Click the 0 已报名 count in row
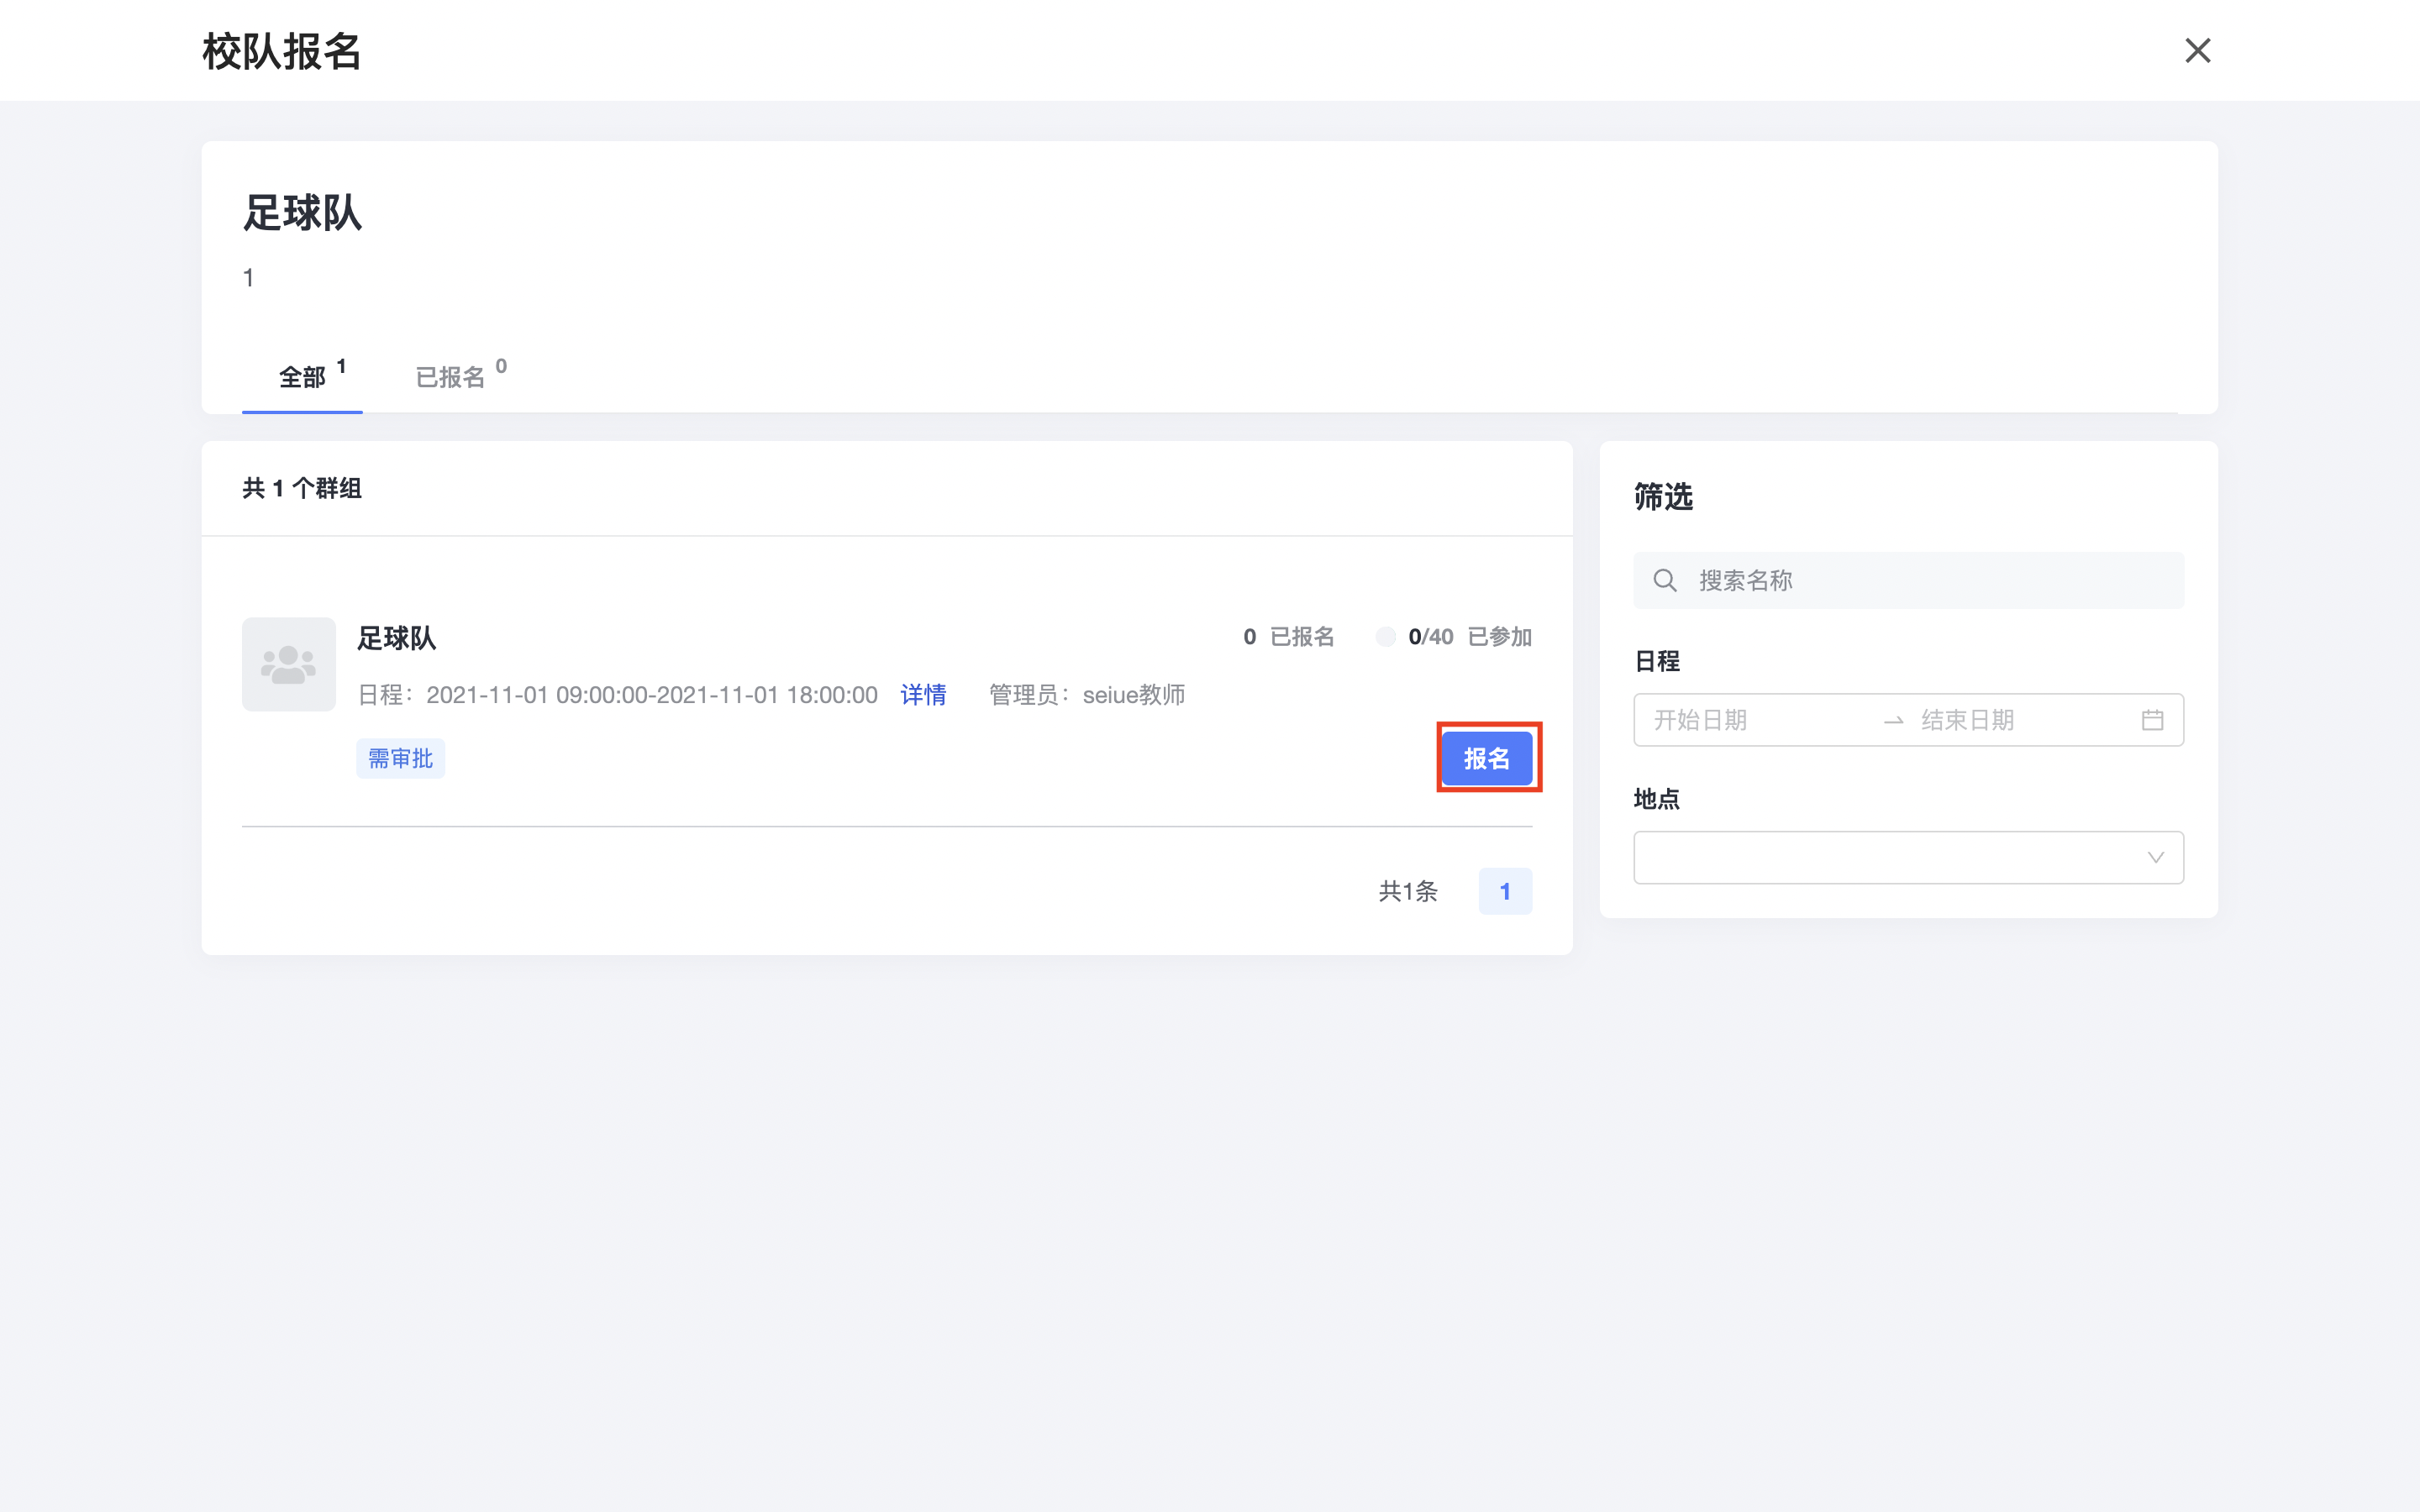2420x1512 pixels. pos(1288,637)
